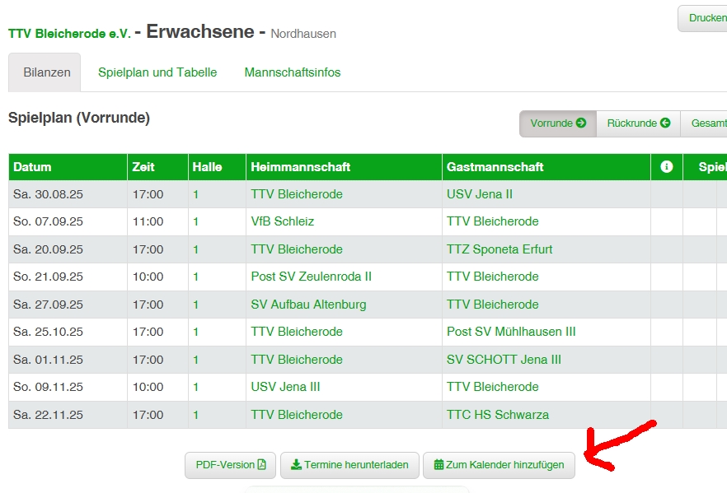The width and height of the screenshot is (727, 493).
Task: Select the date Sa. 27.09.25
Action: [x=48, y=305]
